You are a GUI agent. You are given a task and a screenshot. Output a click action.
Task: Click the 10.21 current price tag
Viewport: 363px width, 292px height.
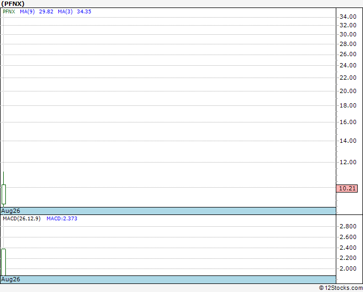point(347,188)
